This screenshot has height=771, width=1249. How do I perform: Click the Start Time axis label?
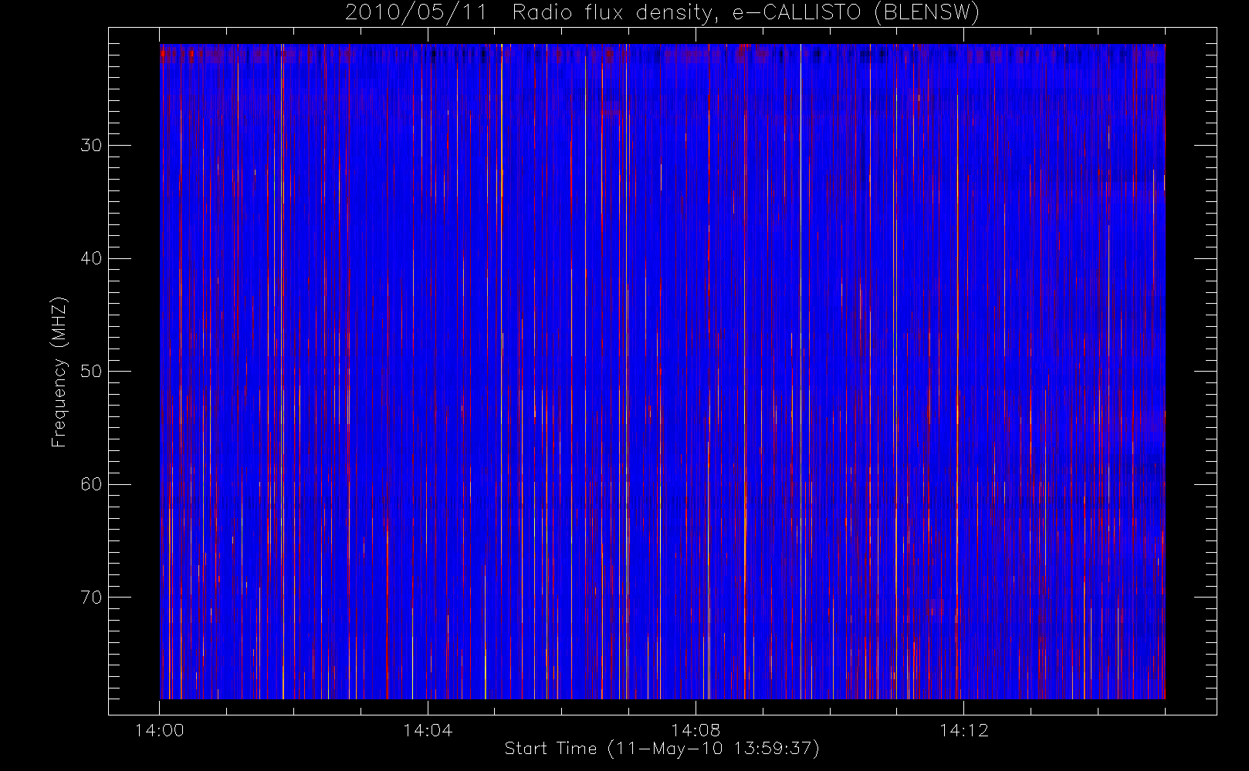click(662, 749)
